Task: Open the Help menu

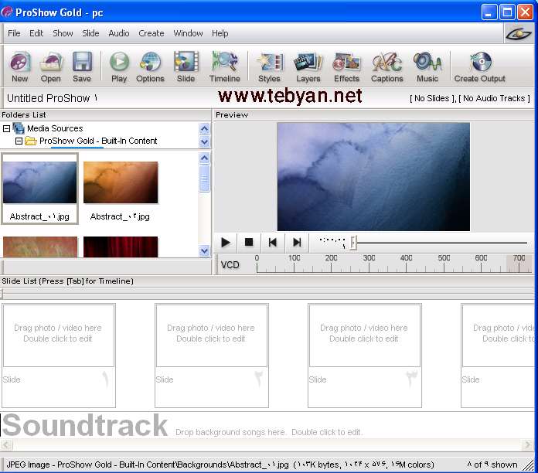Action: point(220,33)
